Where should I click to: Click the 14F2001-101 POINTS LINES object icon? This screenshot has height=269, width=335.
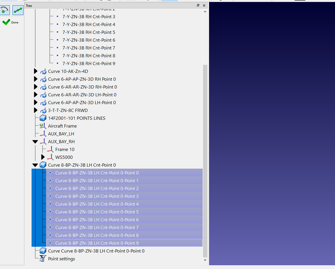[x=43, y=118]
